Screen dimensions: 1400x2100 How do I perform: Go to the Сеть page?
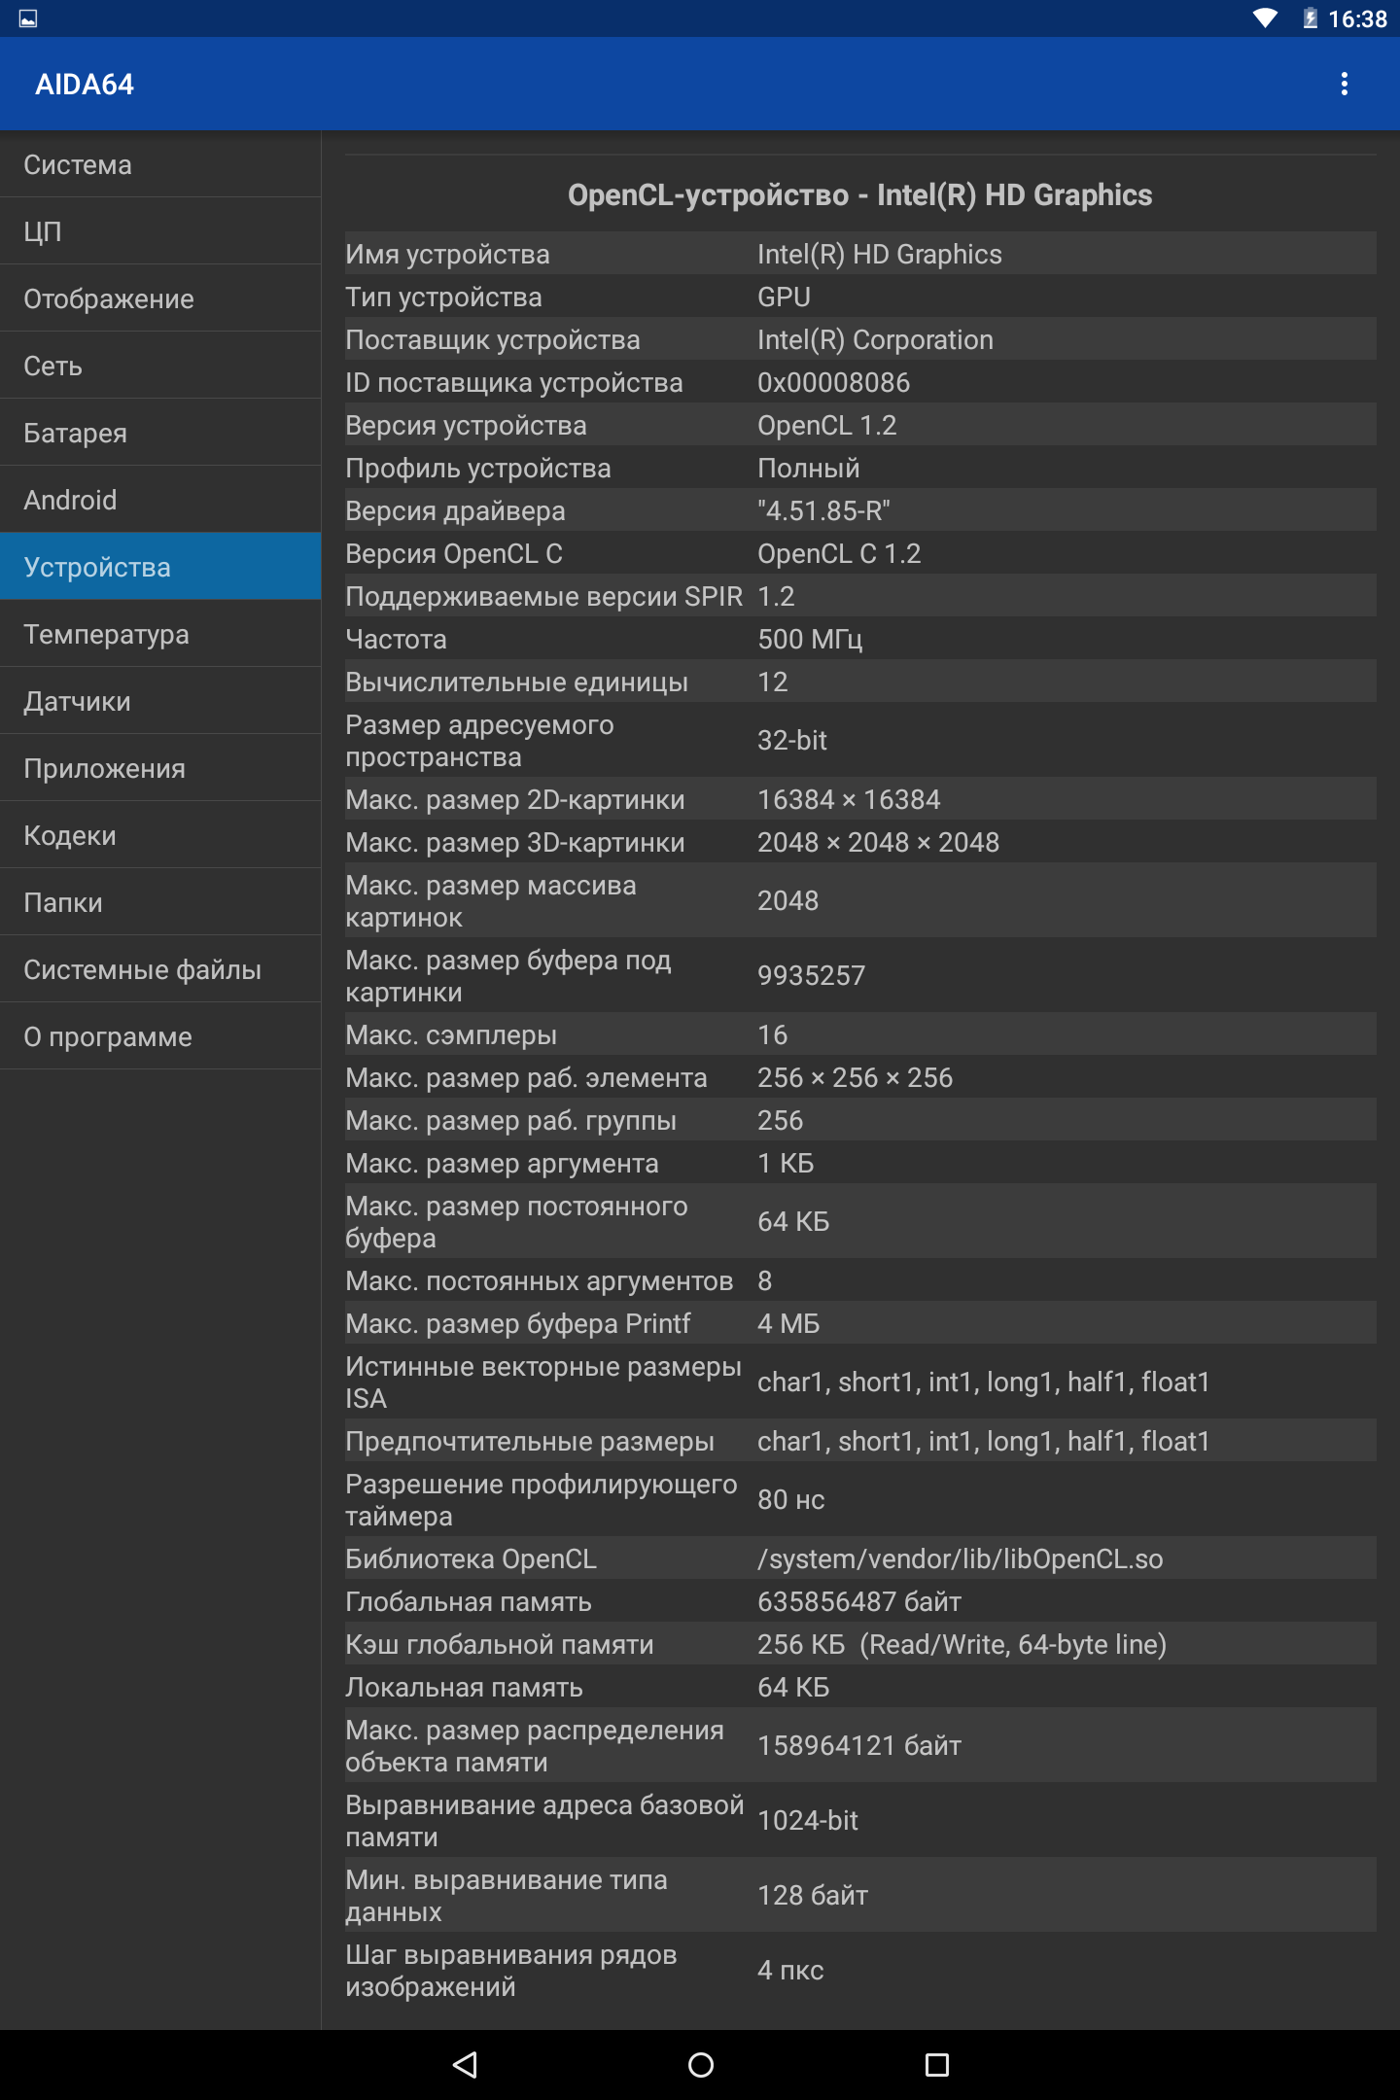pos(160,366)
